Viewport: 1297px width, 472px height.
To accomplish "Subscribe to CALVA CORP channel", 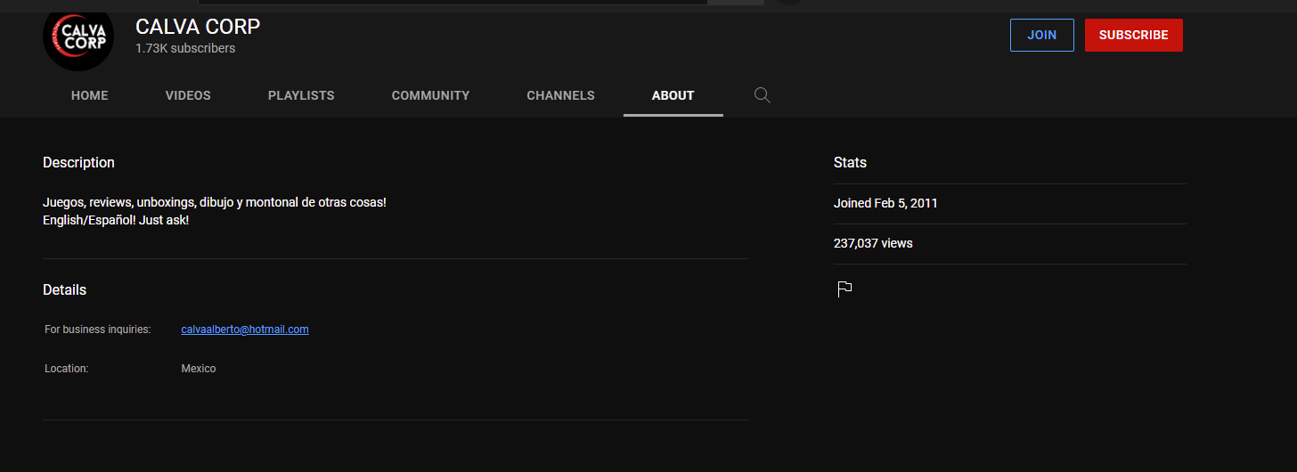I will click(x=1133, y=36).
